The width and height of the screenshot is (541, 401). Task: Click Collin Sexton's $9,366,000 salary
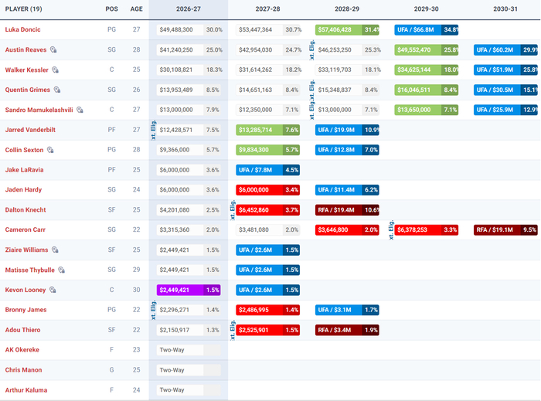coord(174,150)
